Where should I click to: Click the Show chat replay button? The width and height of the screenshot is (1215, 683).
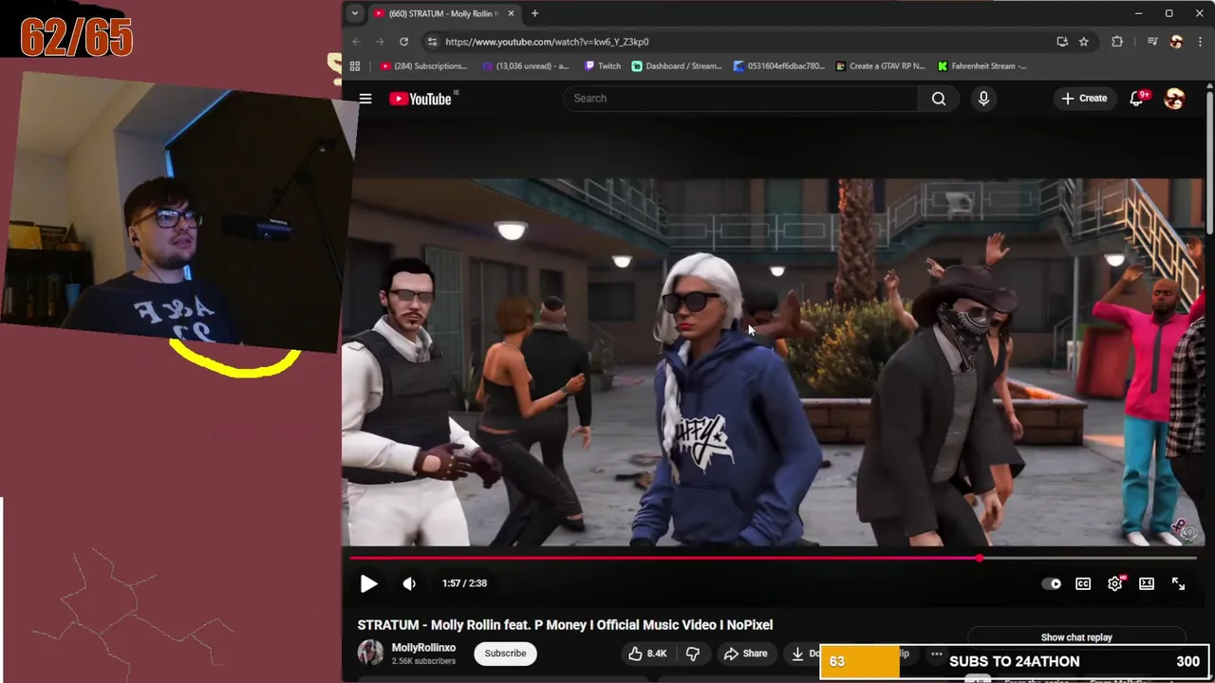pos(1076,637)
